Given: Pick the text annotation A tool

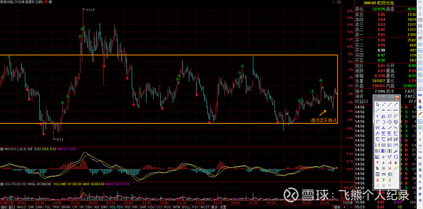Looking at the screenshot, I should [x=396, y=163].
